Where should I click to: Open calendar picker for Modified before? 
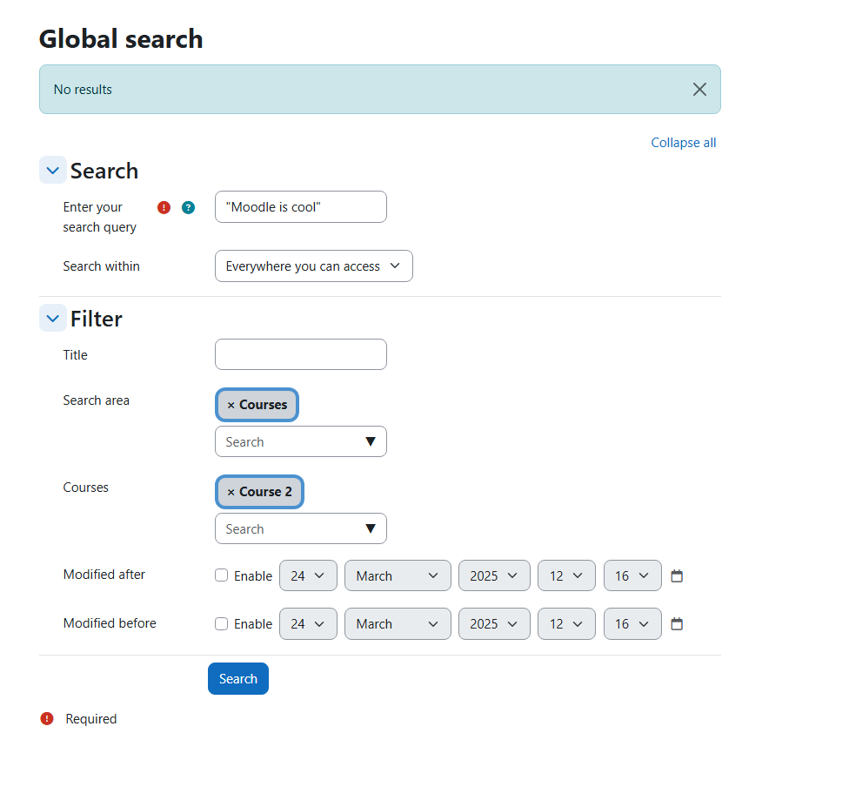[676, 624]
